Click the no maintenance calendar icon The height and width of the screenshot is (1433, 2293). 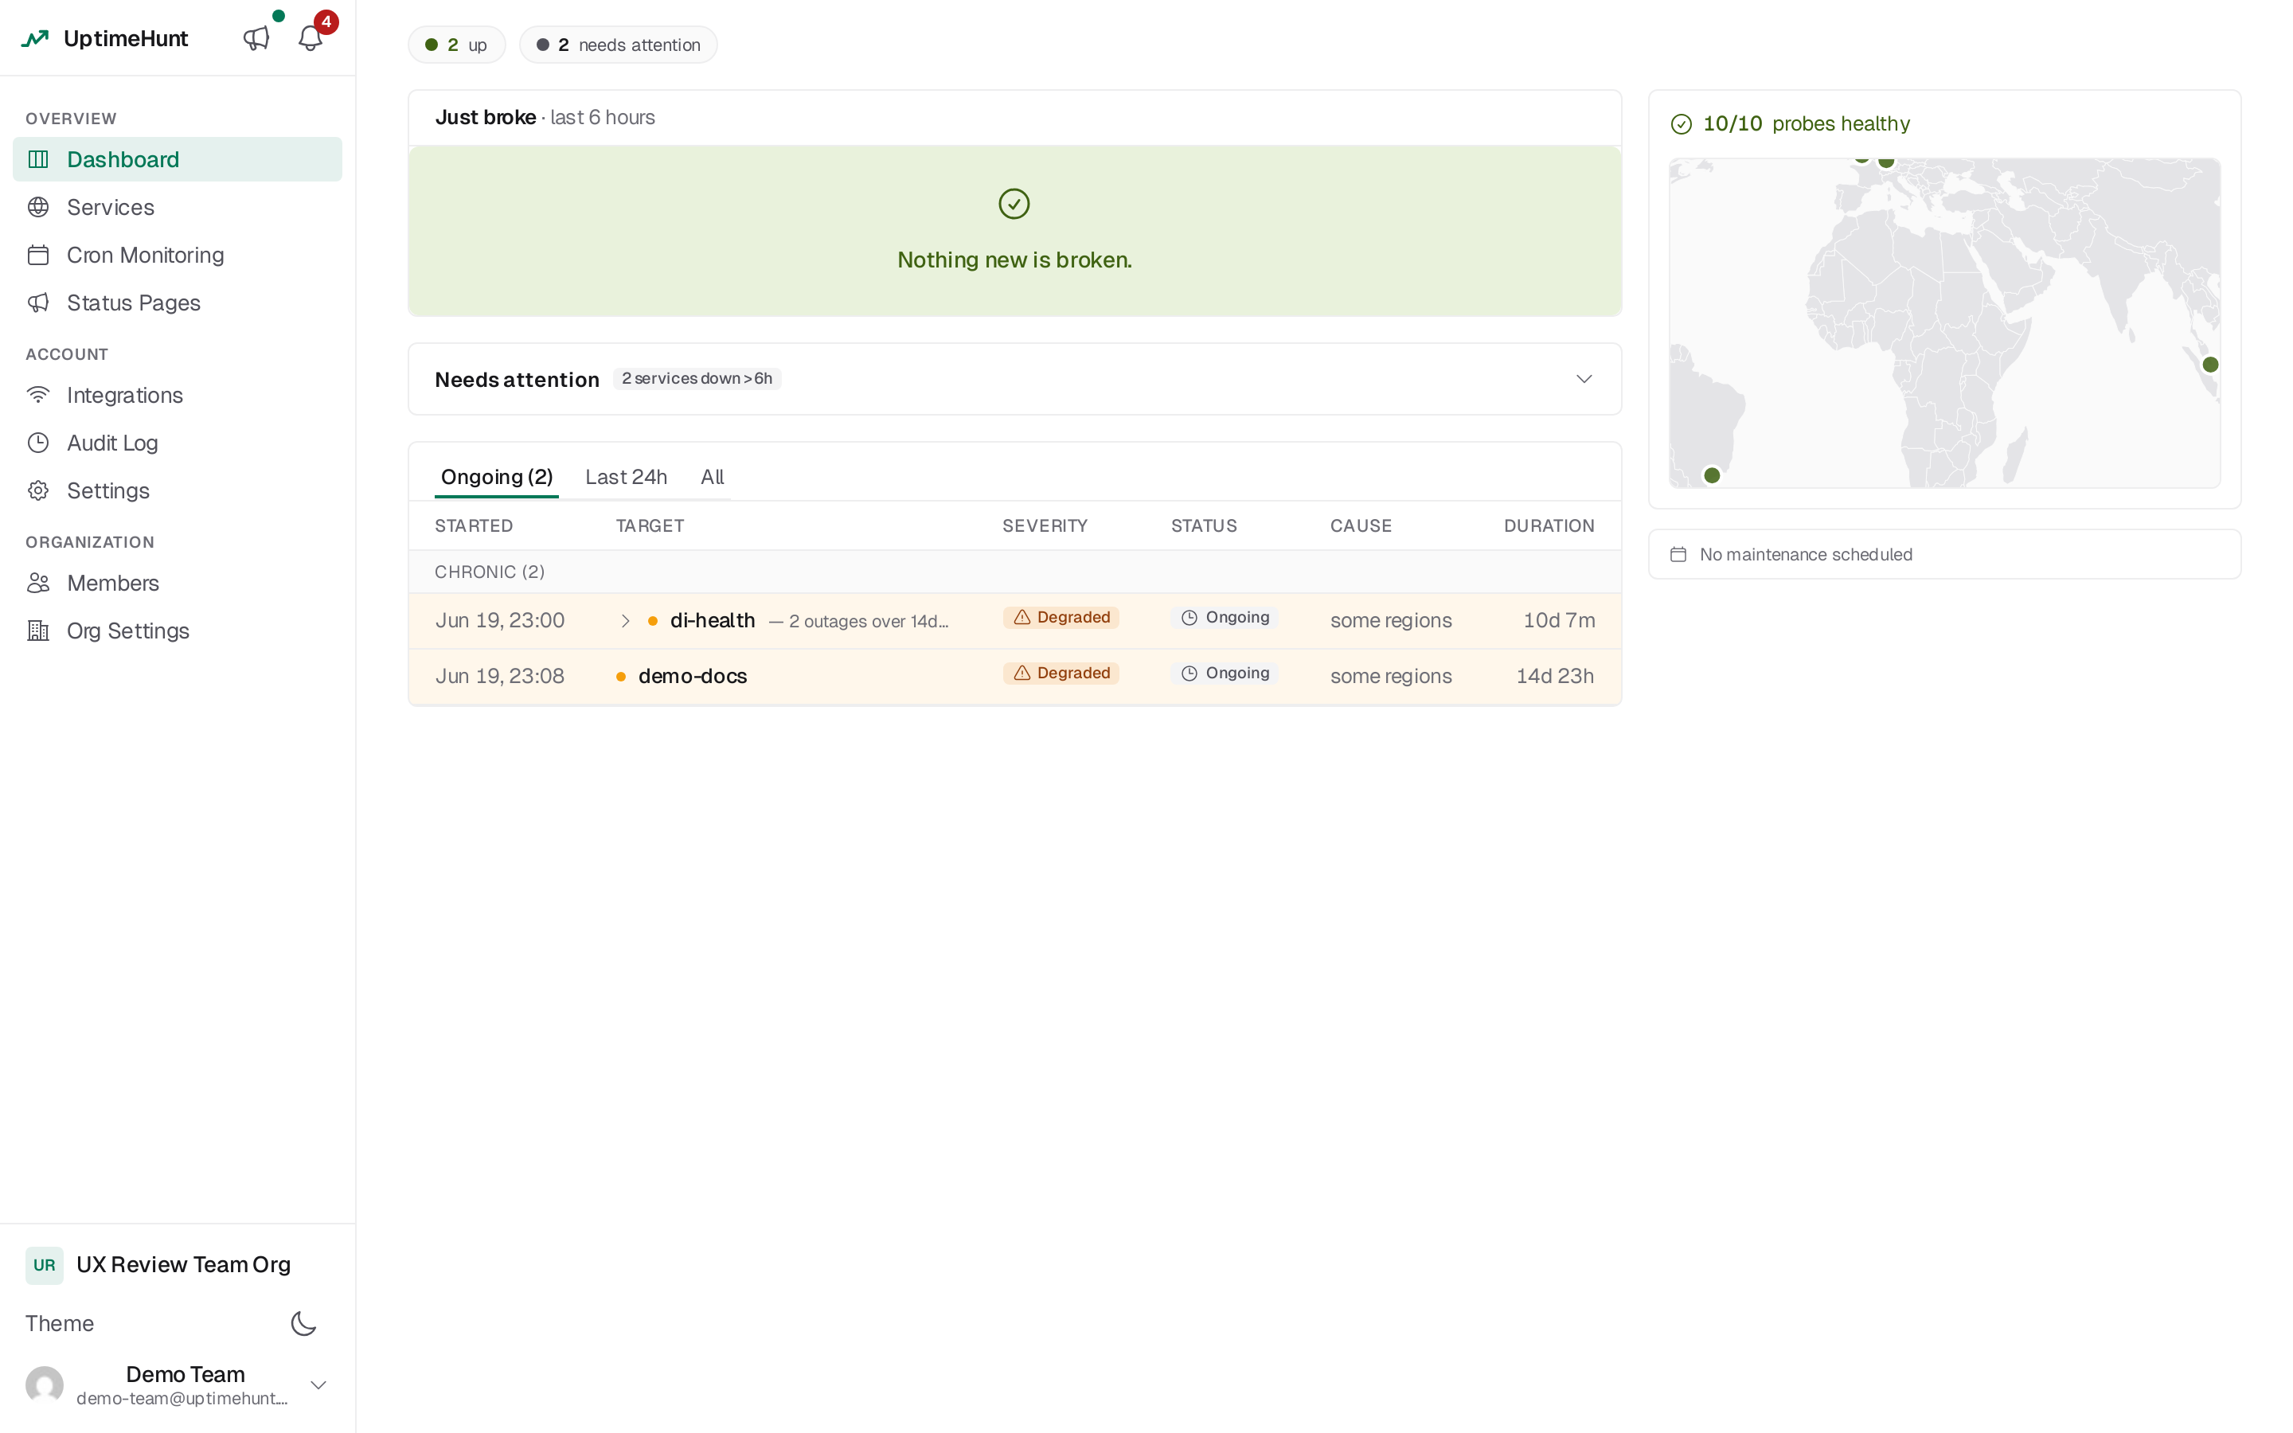pyautogui.click(x=1678, y=554)
